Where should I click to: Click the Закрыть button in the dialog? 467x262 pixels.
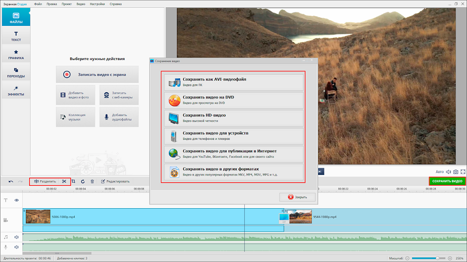pyautogui.click(x=297, y=197)
